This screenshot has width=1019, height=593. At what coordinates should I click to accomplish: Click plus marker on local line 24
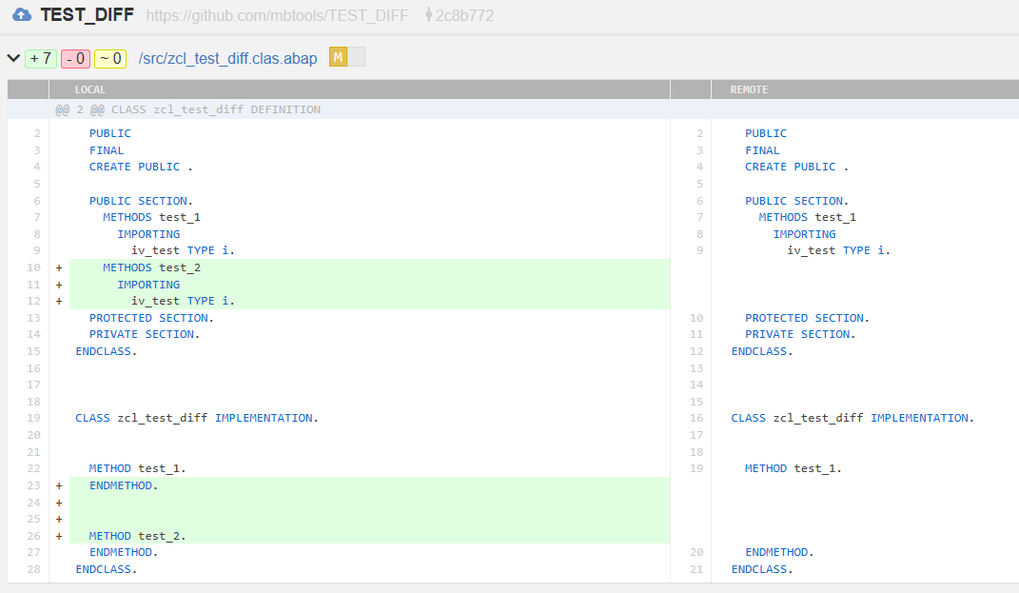tap(59, 503)
